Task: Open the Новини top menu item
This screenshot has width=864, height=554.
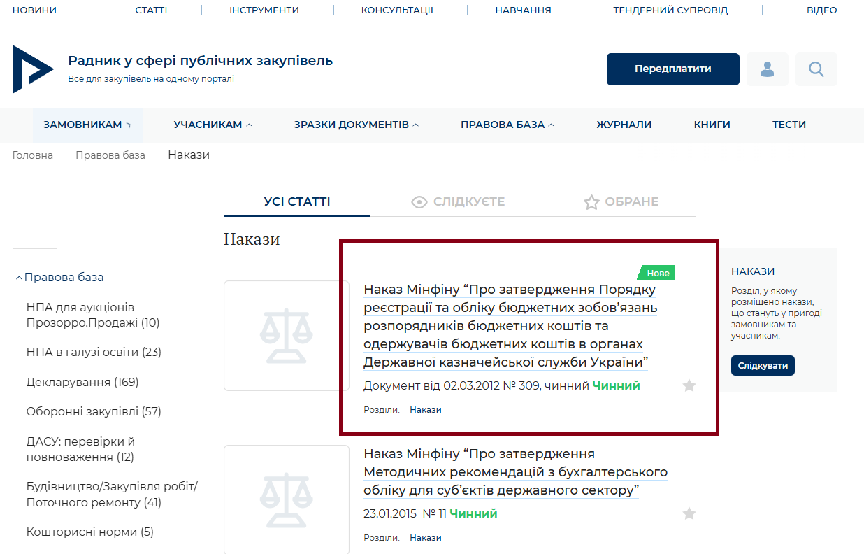Action: point(34,10)
